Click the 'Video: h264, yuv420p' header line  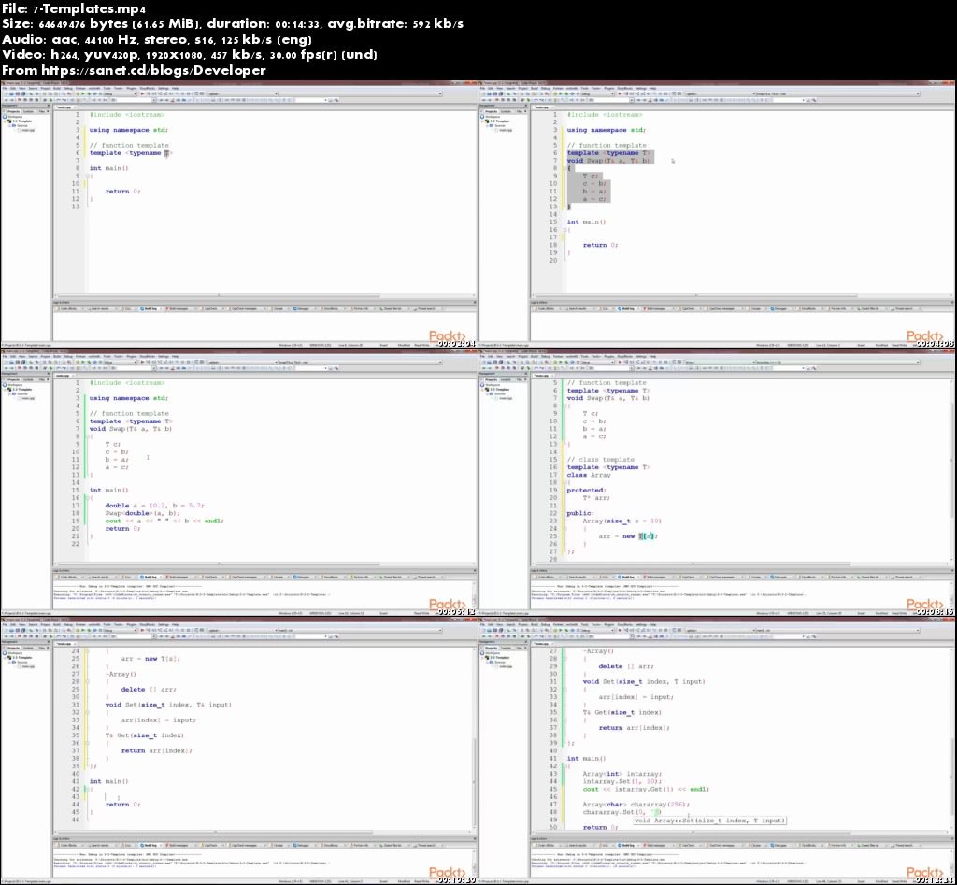pos(189,54)
